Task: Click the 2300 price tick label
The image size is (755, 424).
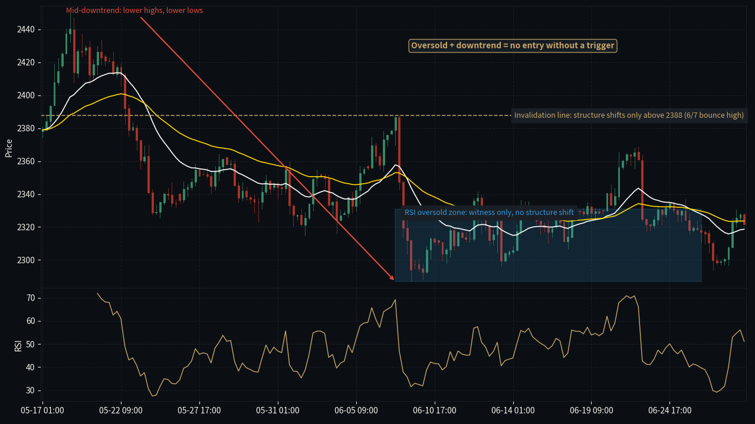Action: [x=27, y=260]
